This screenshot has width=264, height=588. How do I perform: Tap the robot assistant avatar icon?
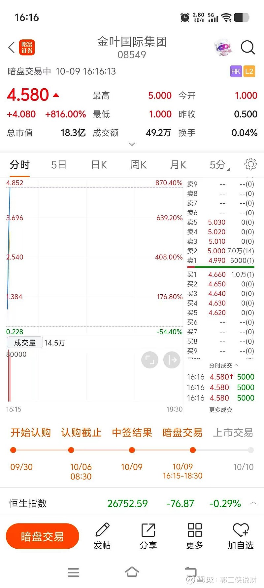point(223,48)
